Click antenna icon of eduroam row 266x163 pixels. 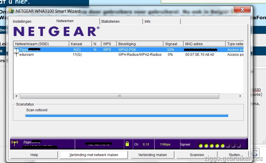coord(16,55)
